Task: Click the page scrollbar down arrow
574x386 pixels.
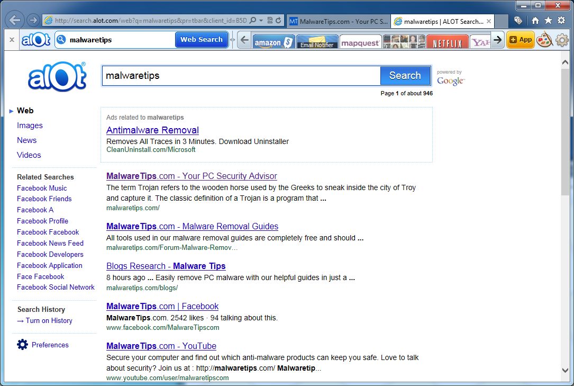Action: (x=565, y=370)
